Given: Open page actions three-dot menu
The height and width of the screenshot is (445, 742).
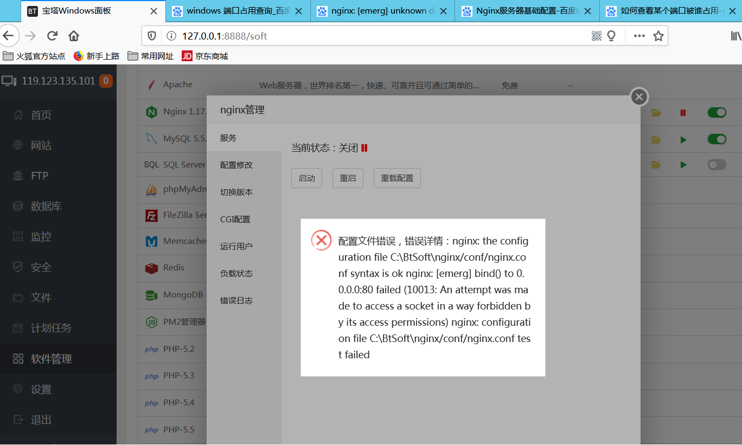Looking at the screenshot, I should point(639,36).
